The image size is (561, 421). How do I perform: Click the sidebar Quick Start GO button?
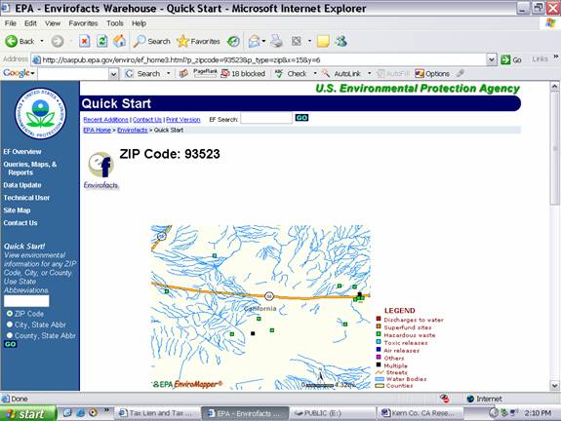coord(11,344)
